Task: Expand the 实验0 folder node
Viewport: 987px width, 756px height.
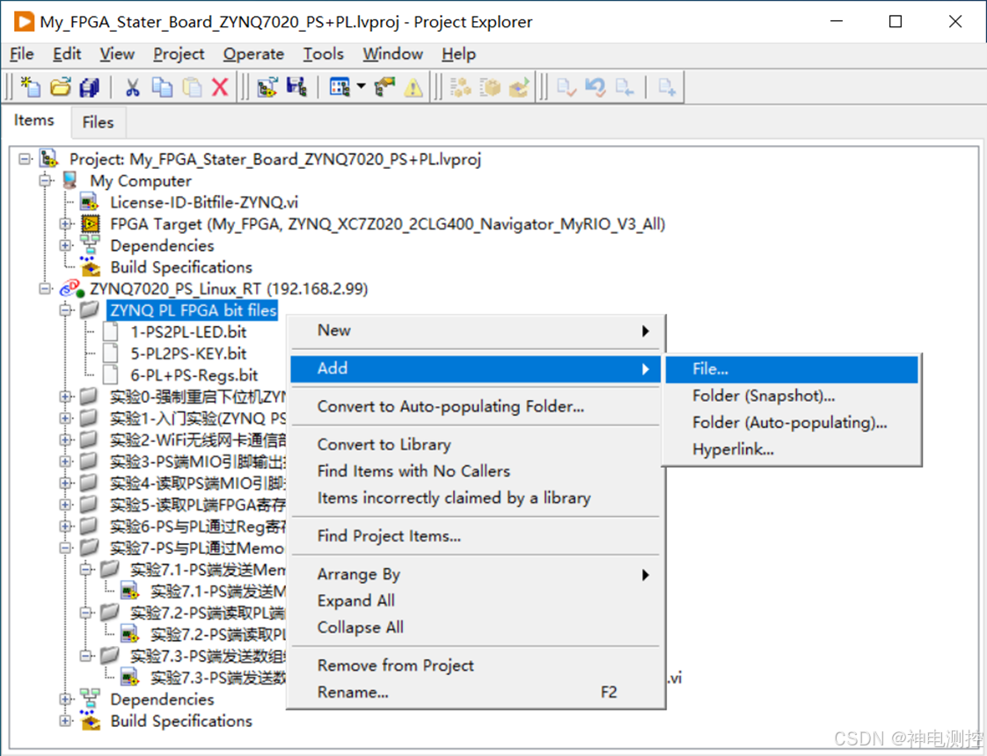Action: click(x=65, y=396)
